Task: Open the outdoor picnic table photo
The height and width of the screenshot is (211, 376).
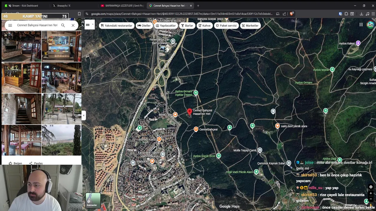Action: coord(61,109)
